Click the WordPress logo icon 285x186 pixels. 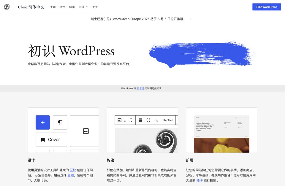tap(7, 7)
